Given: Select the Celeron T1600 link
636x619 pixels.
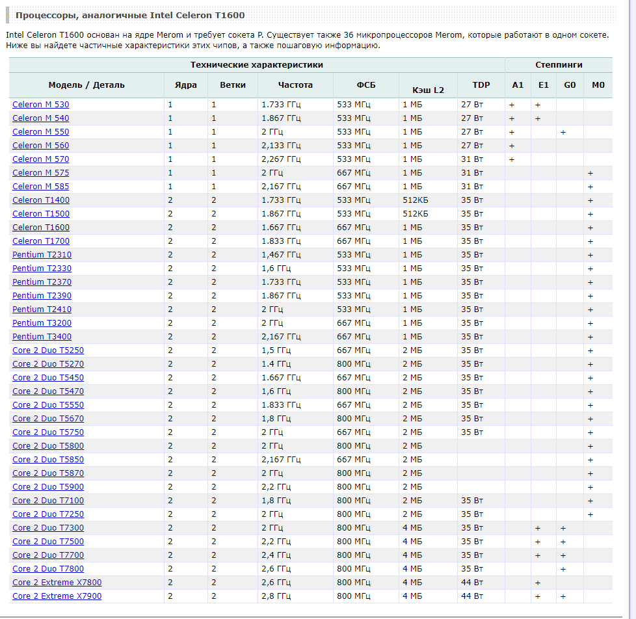Looking at the screenshot, I should click(41, 228).
